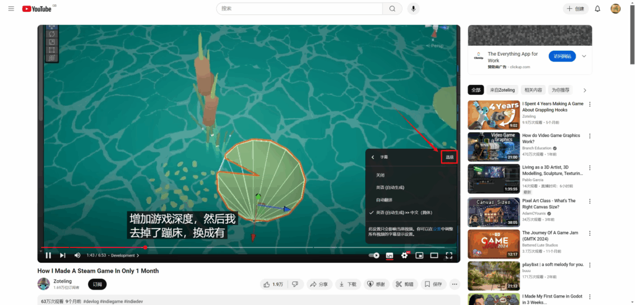This screenshot has height=305, width=635.
Task: Click the 访问网站 ad button
Action: coord(562,56)
